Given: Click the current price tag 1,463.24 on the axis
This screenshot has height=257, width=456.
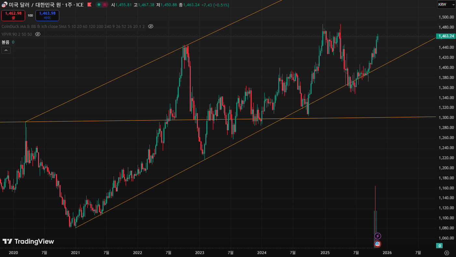Looking at the screenshot, I should point(445,36).
